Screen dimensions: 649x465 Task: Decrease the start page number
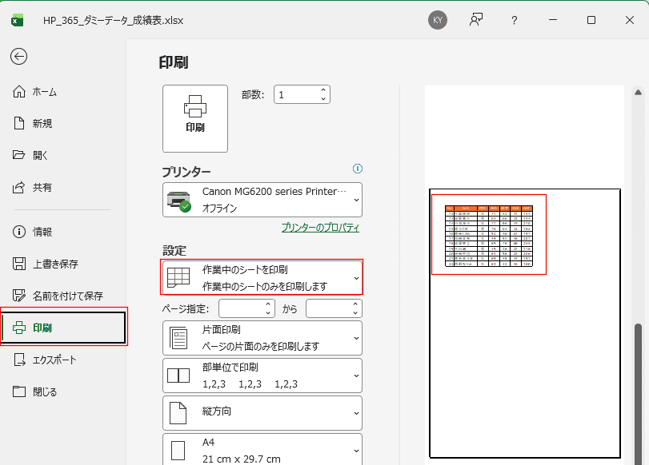tap(268, 313)
